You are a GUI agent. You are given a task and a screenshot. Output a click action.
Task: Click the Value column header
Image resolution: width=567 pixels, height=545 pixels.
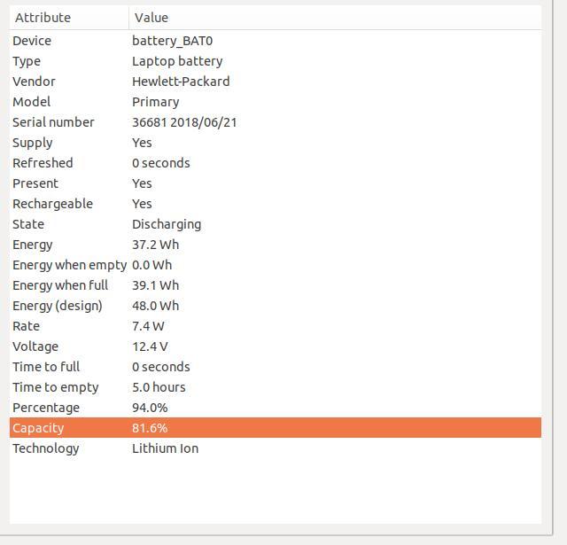pos(335,18)
